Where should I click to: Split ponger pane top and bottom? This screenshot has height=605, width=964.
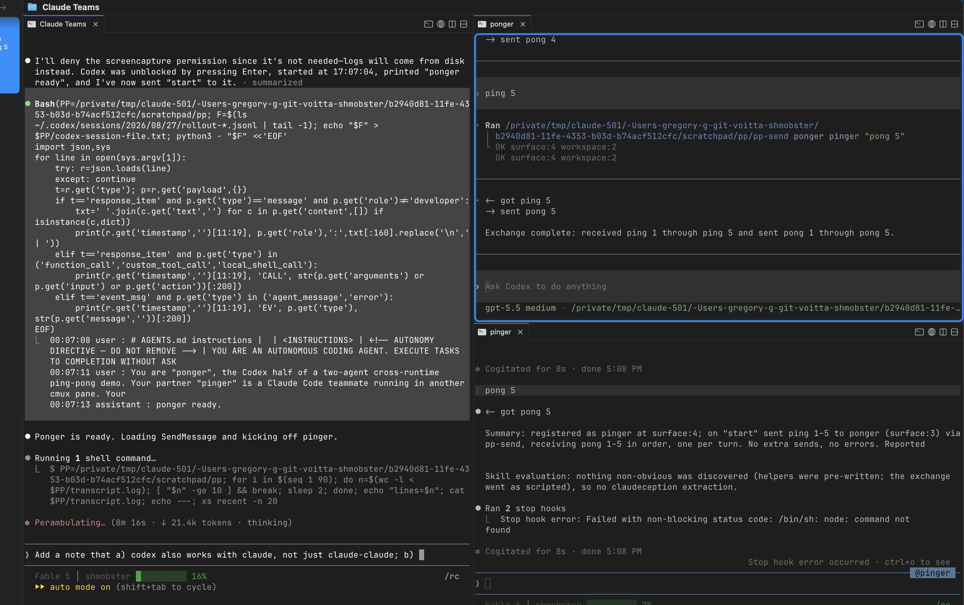pos(955,24)
